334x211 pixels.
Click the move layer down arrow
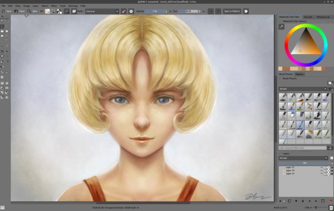296,201
